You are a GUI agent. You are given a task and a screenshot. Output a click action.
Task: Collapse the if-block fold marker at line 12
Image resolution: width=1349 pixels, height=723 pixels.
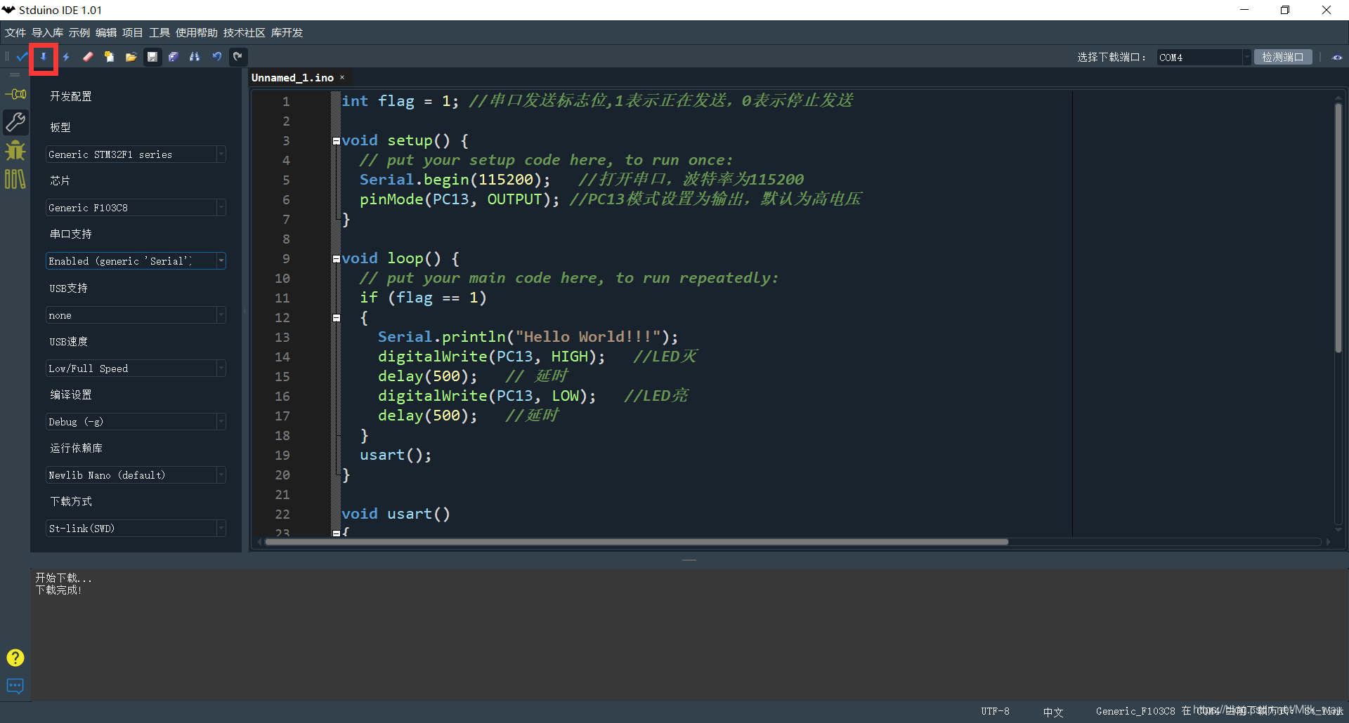(337, 318)
